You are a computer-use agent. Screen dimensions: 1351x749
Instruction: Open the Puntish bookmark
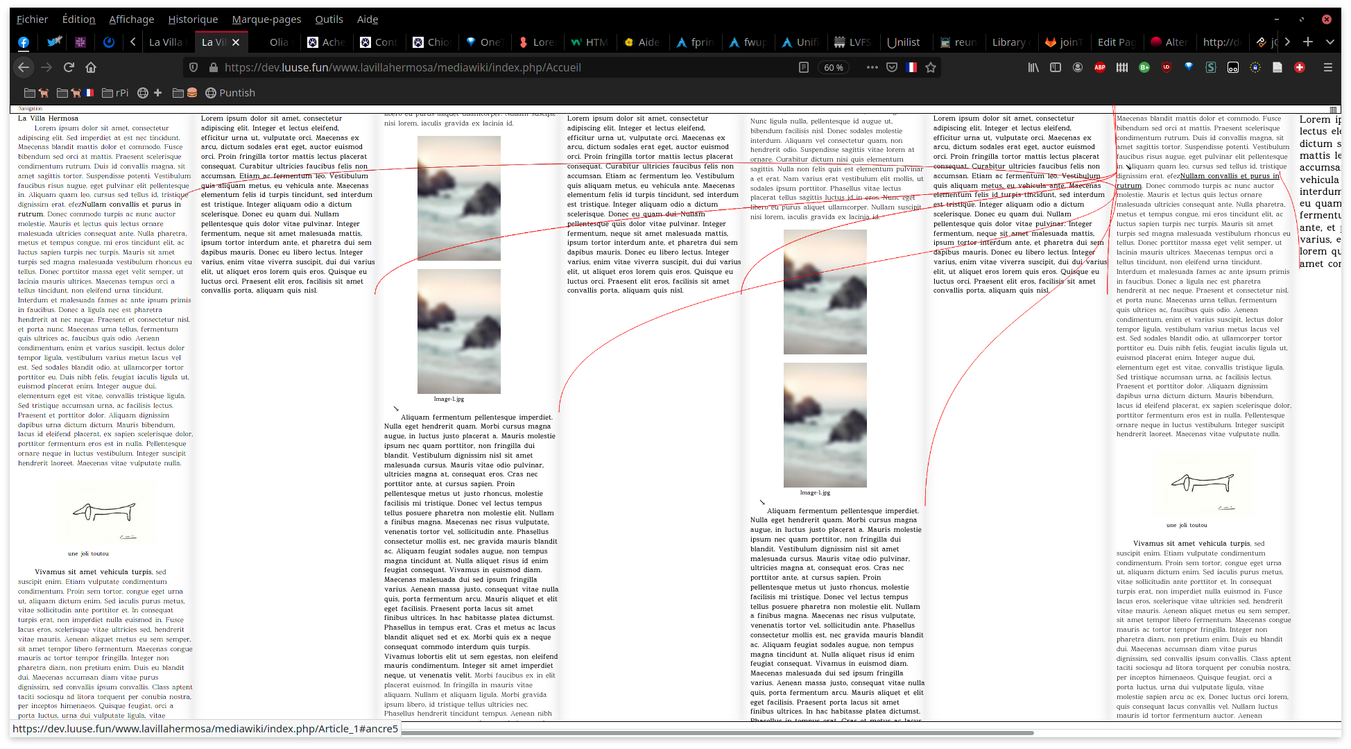pyautogui.click(x=230, y=93)
